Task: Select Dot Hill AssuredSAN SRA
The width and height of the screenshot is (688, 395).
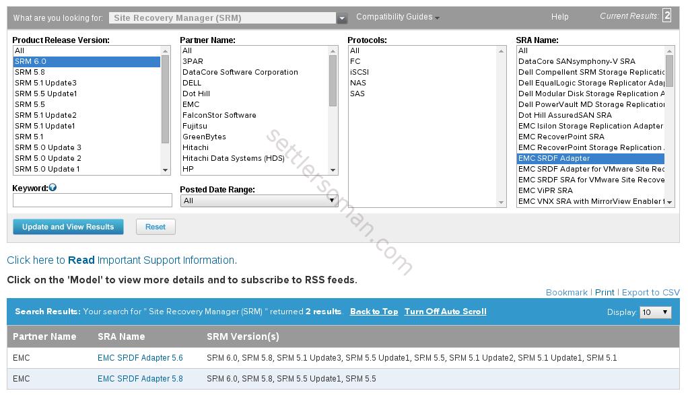Action: 590,115
